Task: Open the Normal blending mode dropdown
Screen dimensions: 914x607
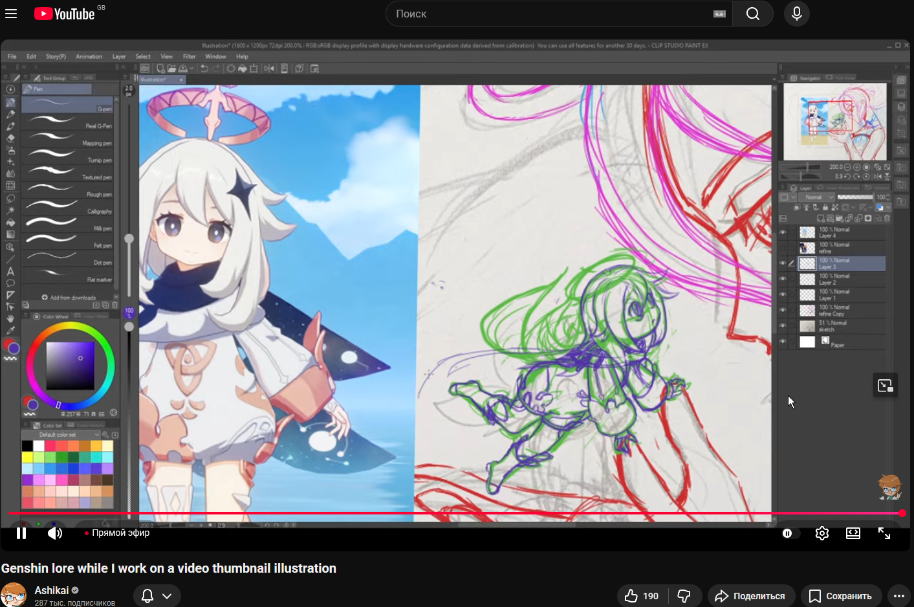Action: [816, 197]
